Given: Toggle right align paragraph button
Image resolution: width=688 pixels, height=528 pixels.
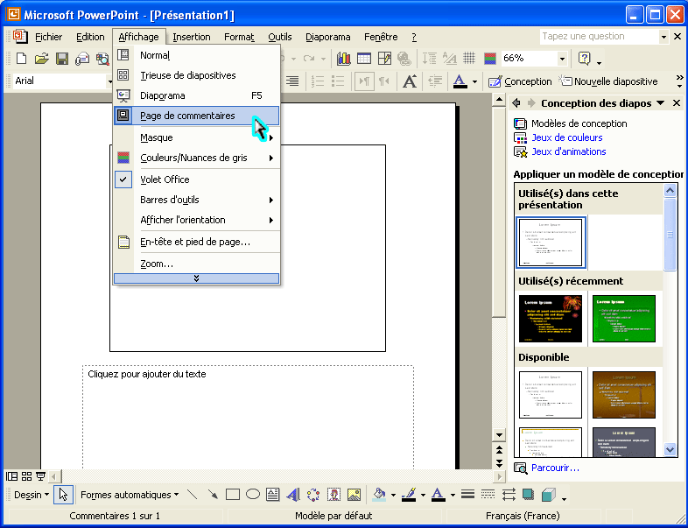Looking at the screenshot, I should pyautogui.click(x=292, y=81).
